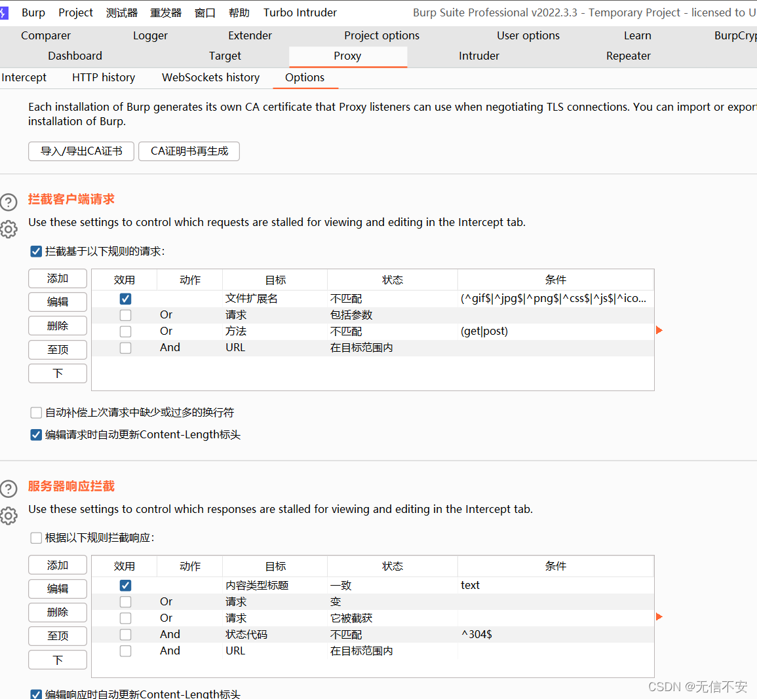Switch to the Logger tab
Screen dimensions: 757x699
[150, 35]
